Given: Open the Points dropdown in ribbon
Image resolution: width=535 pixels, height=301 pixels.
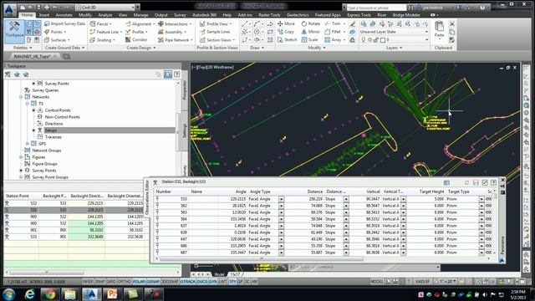Looking at the screenshot, I should tap(55, 32).
